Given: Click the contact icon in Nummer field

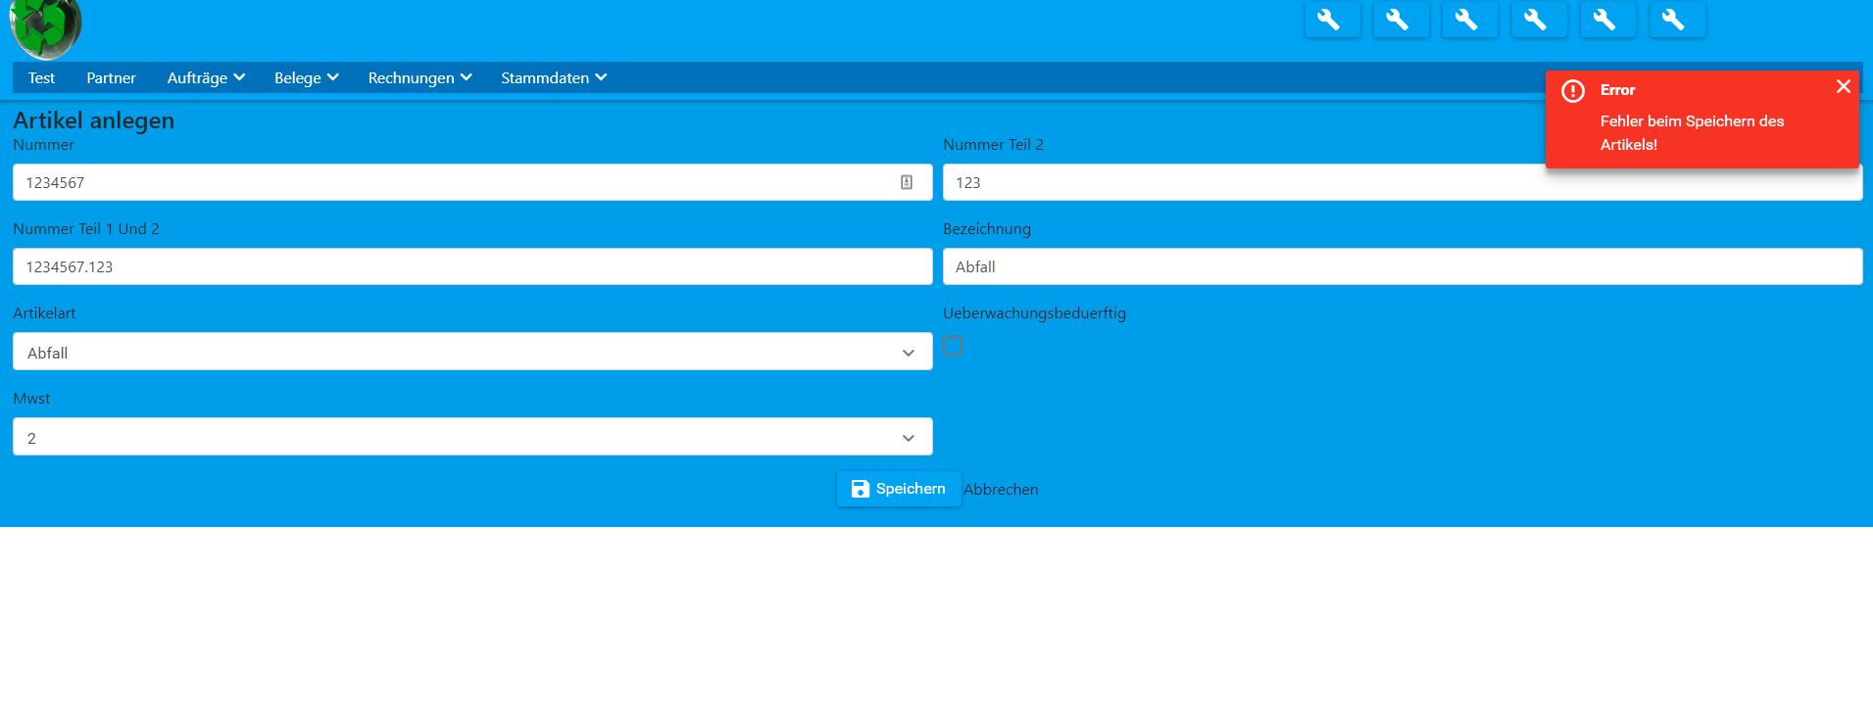Looking at the screenshot, I should click(907, 182).
